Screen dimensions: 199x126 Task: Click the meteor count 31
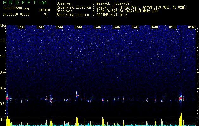pos(46,14)
